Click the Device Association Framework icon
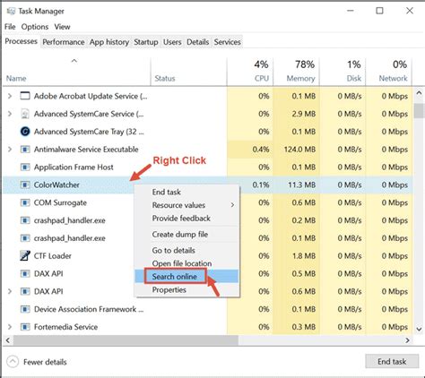 pyautogui.click(x=25, y=309)
